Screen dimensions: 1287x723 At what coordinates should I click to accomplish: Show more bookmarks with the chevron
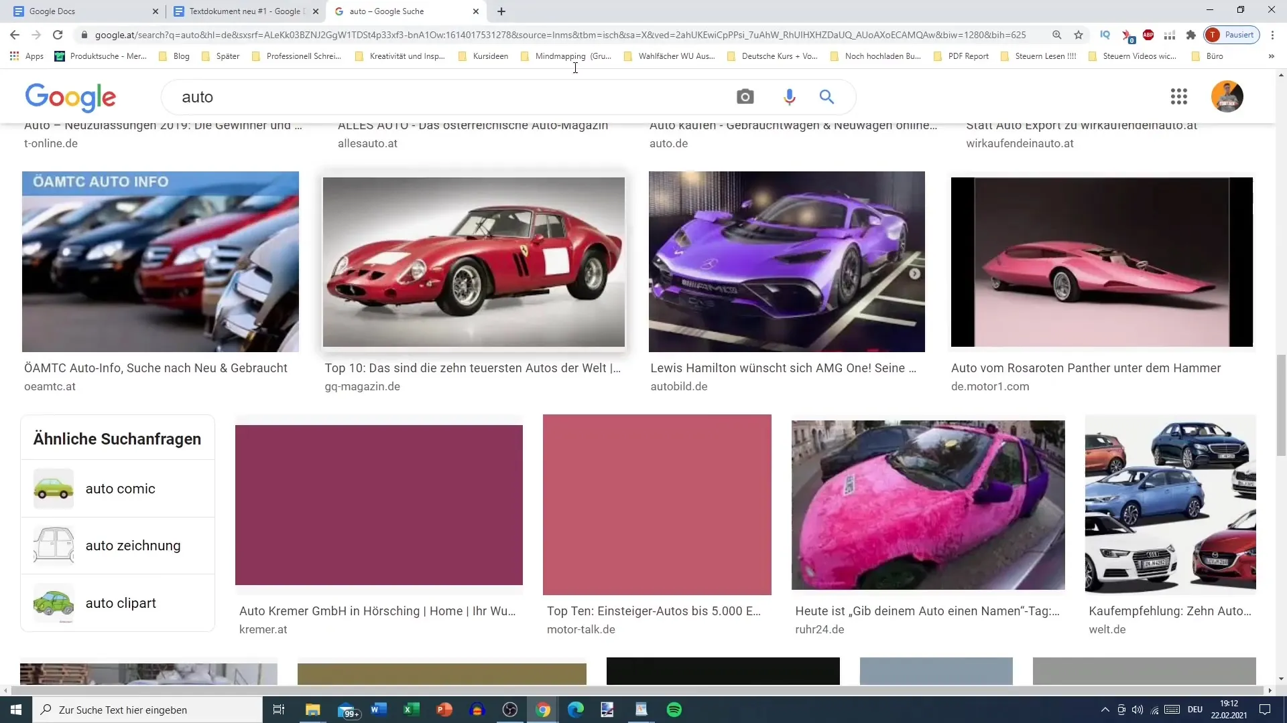[1271, 56]
